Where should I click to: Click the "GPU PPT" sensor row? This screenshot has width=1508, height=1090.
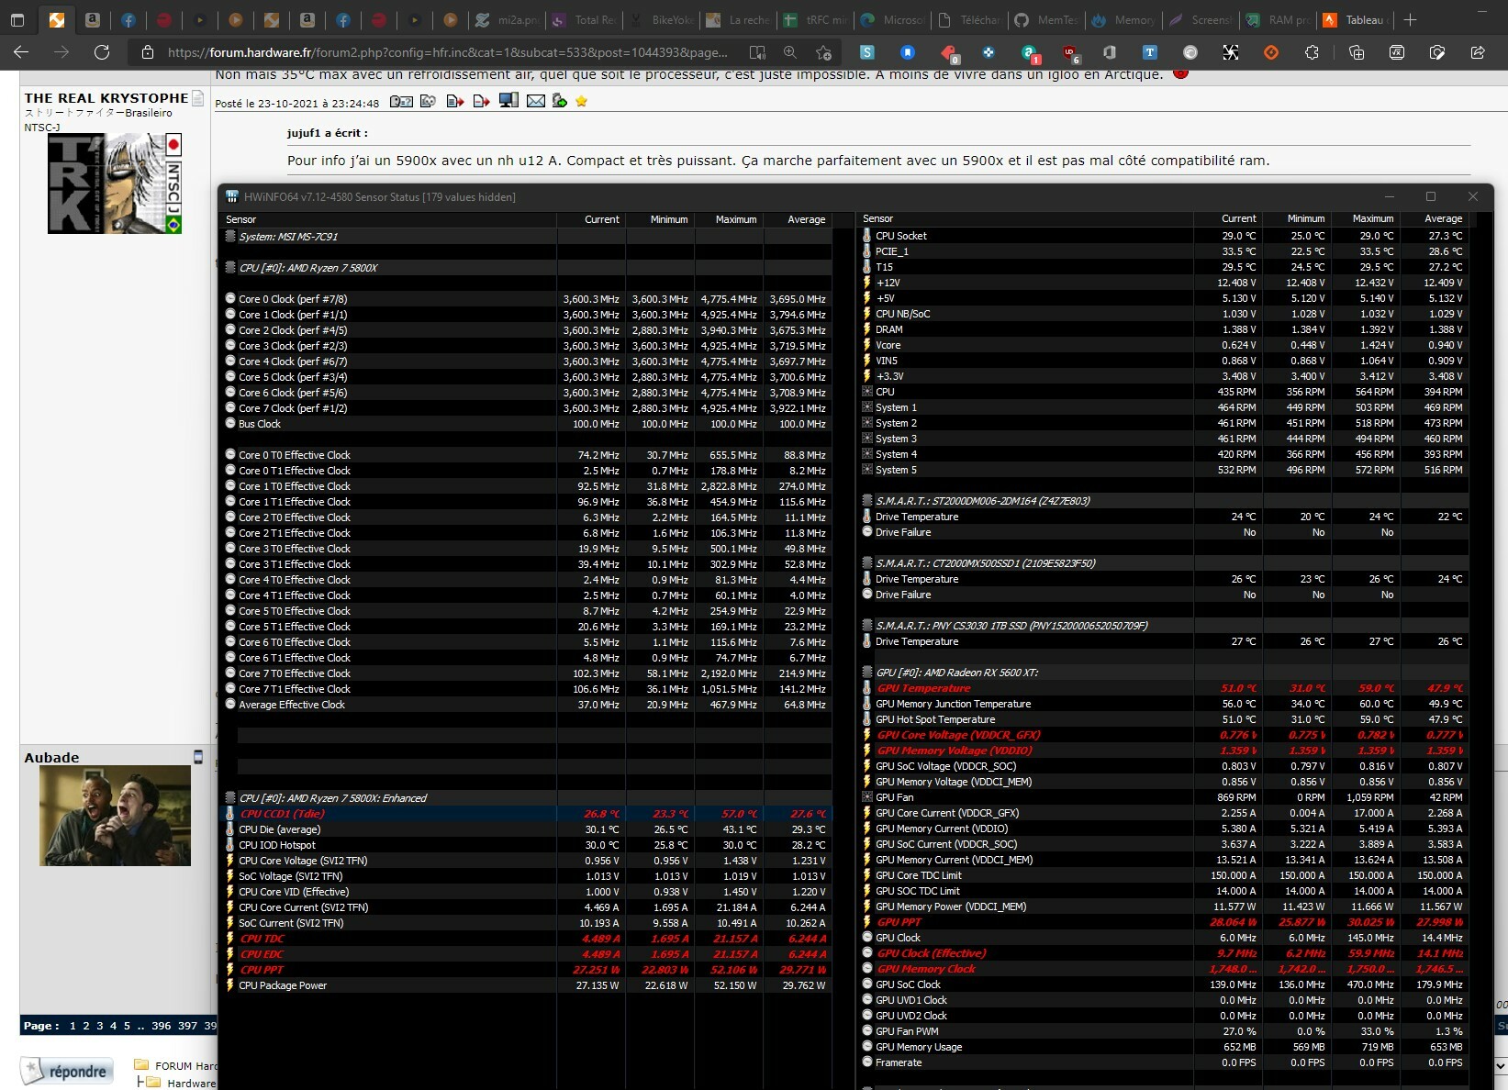(1163, 922)
